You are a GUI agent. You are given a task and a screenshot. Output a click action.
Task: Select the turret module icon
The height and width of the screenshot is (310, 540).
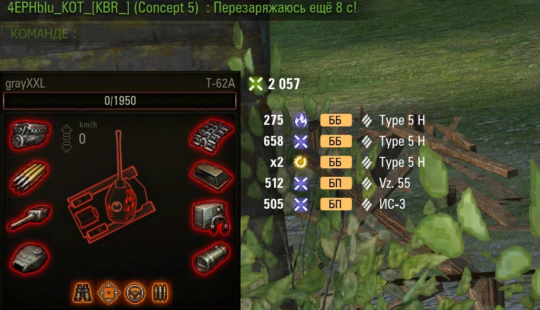(29, 258)
